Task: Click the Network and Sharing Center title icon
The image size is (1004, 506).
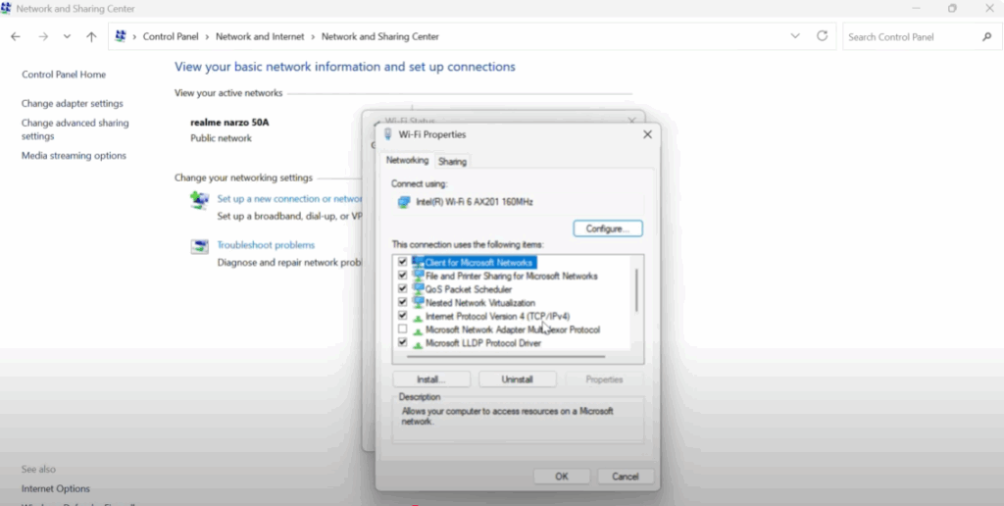Action: [x=6, y=8]
